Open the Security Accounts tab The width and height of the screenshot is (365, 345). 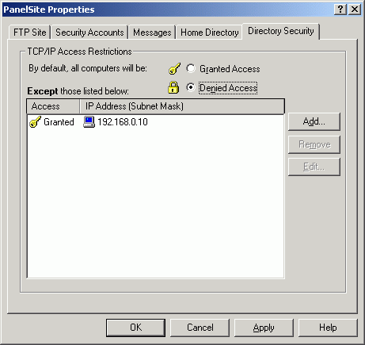point(89,33)
